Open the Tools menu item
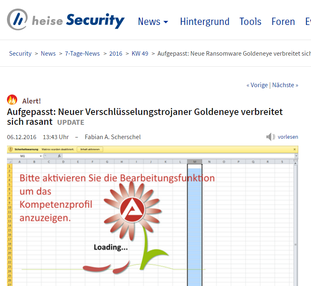Image resolution: width=311 pixels, height=286 pixels. tap(250, 22)
